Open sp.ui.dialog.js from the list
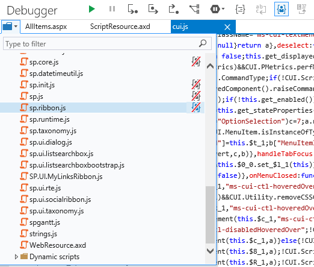 (x=51, y=142)
